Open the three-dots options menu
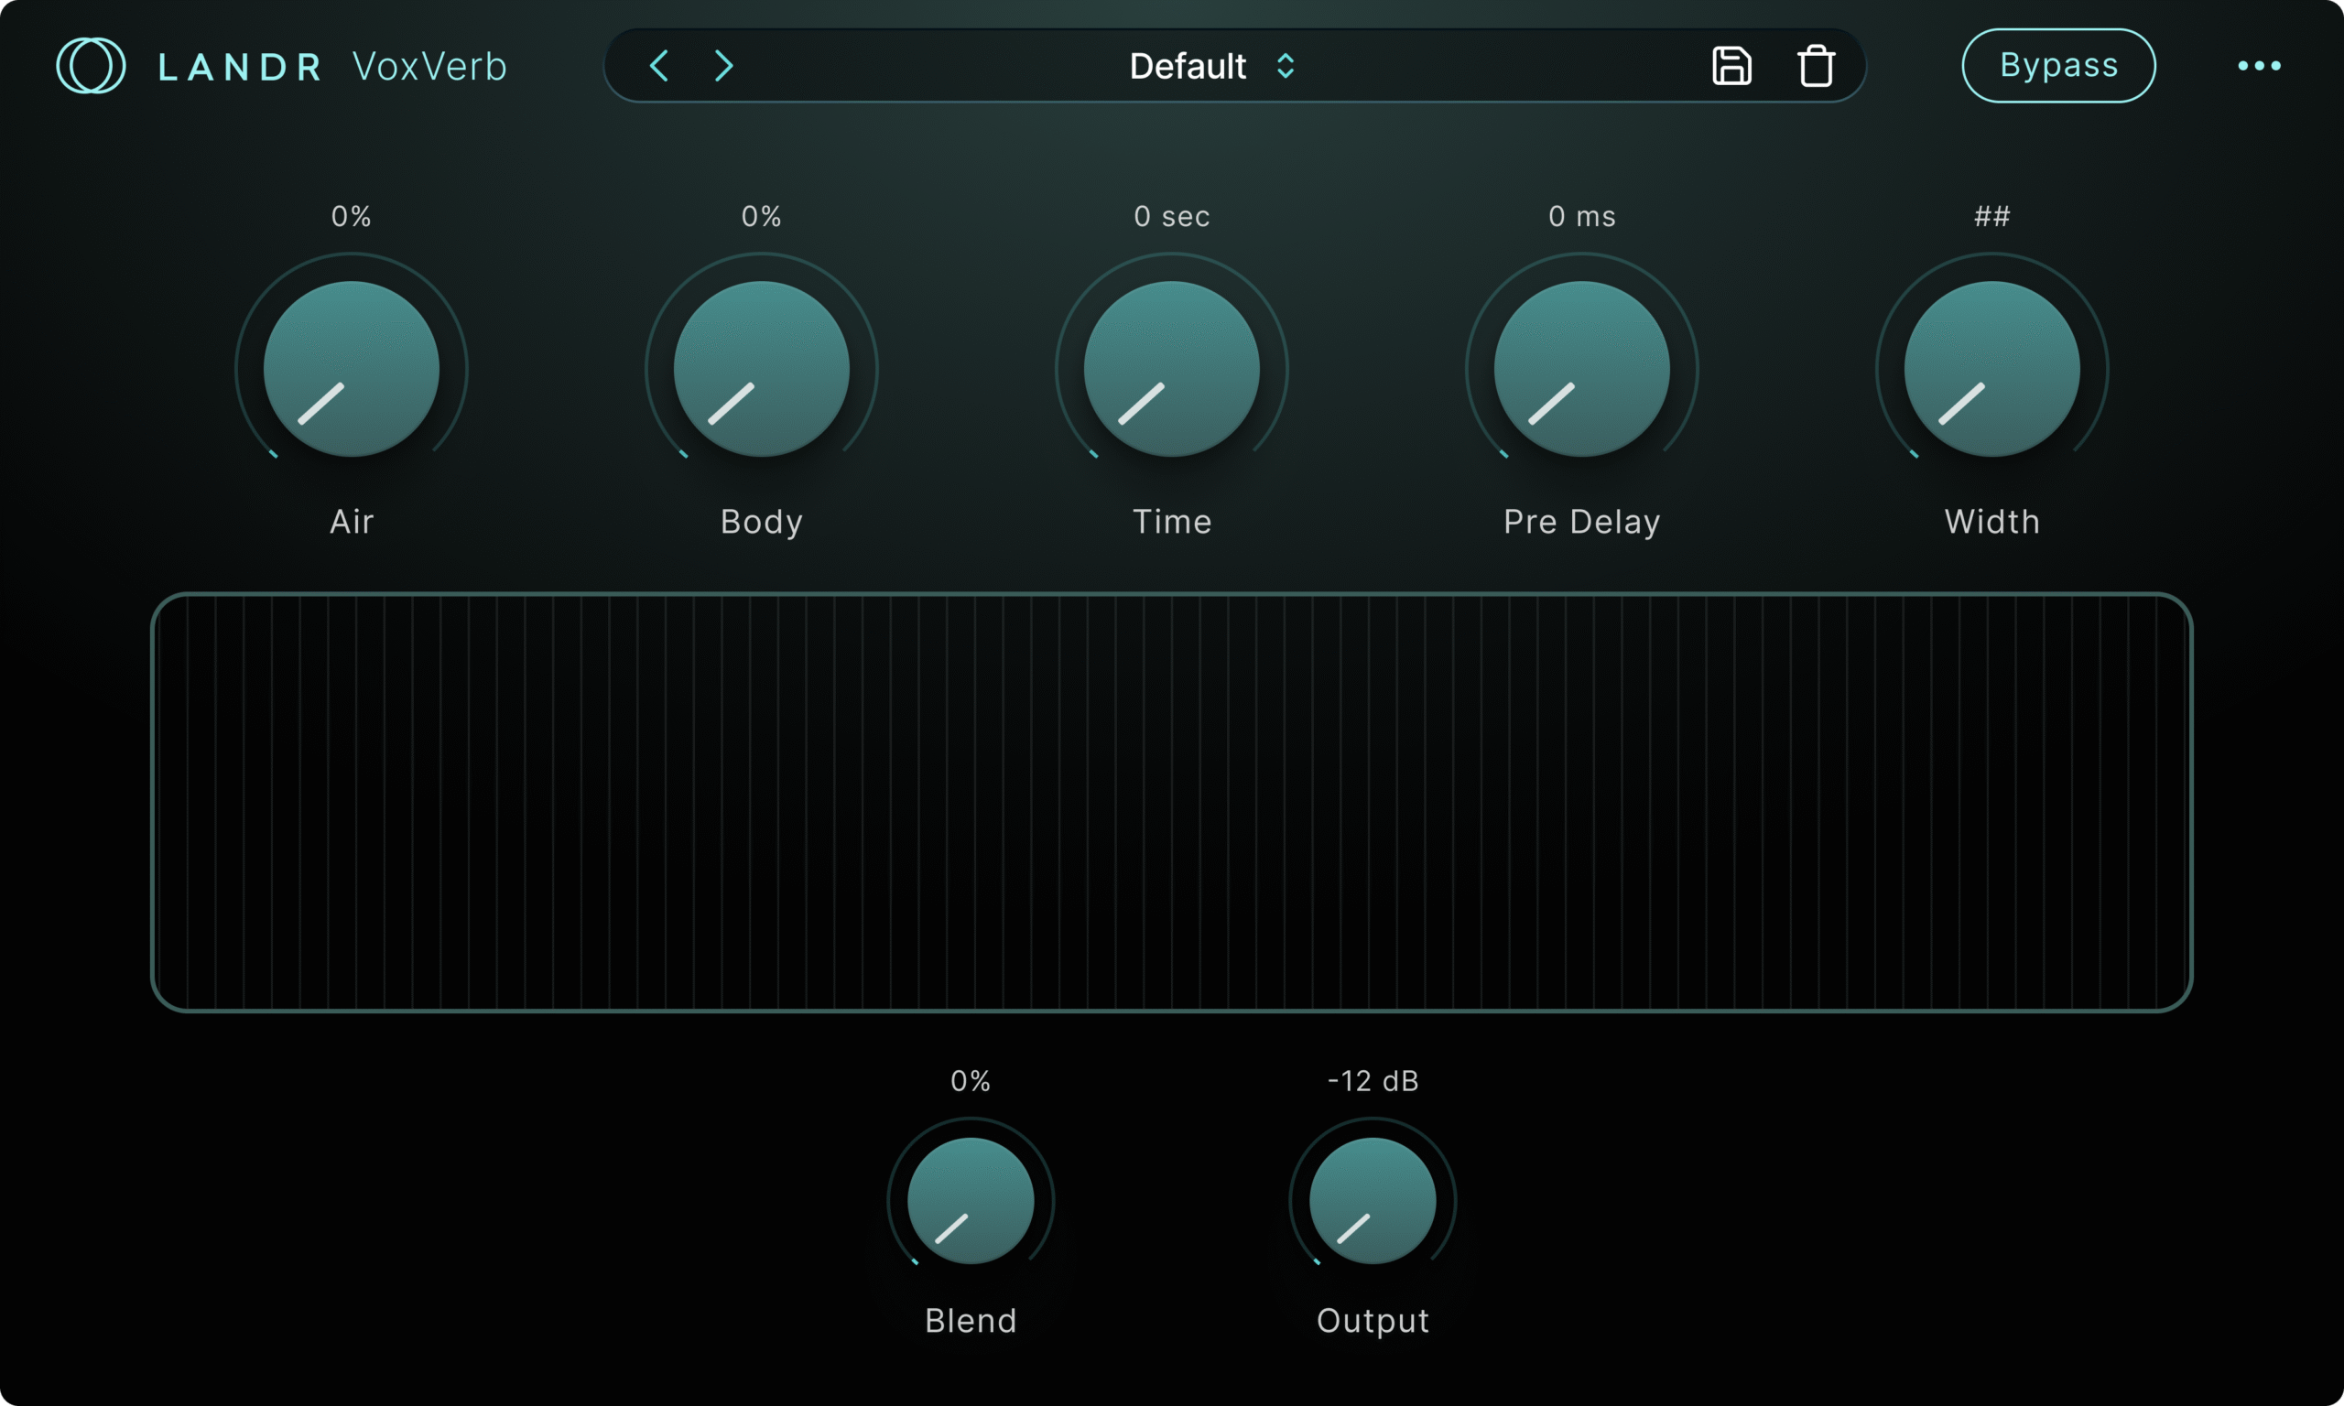Screen dimensions: 2344x1406 tap(2259, 65)
